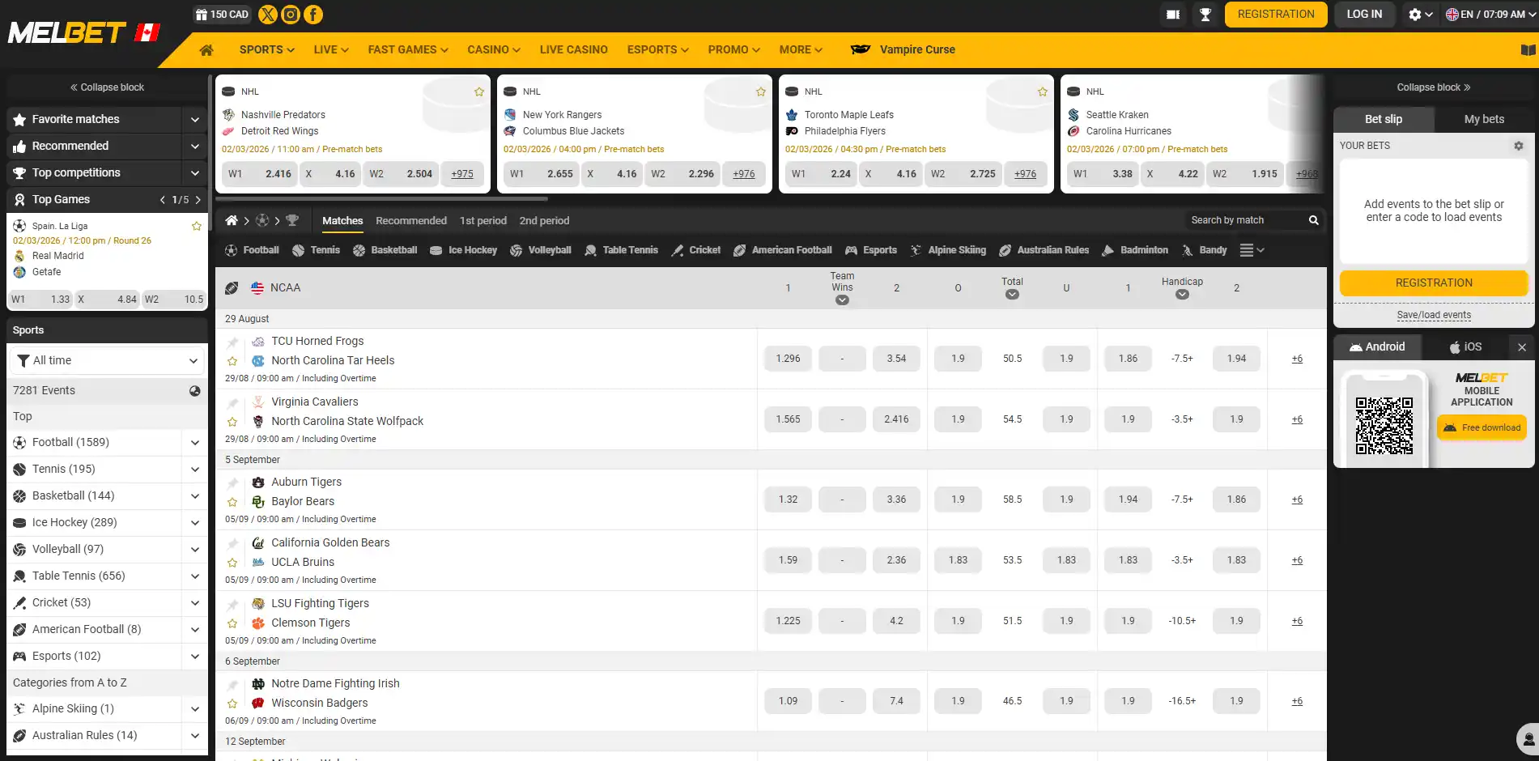
Task: Switch to 1st period tab
Action: 483,220
